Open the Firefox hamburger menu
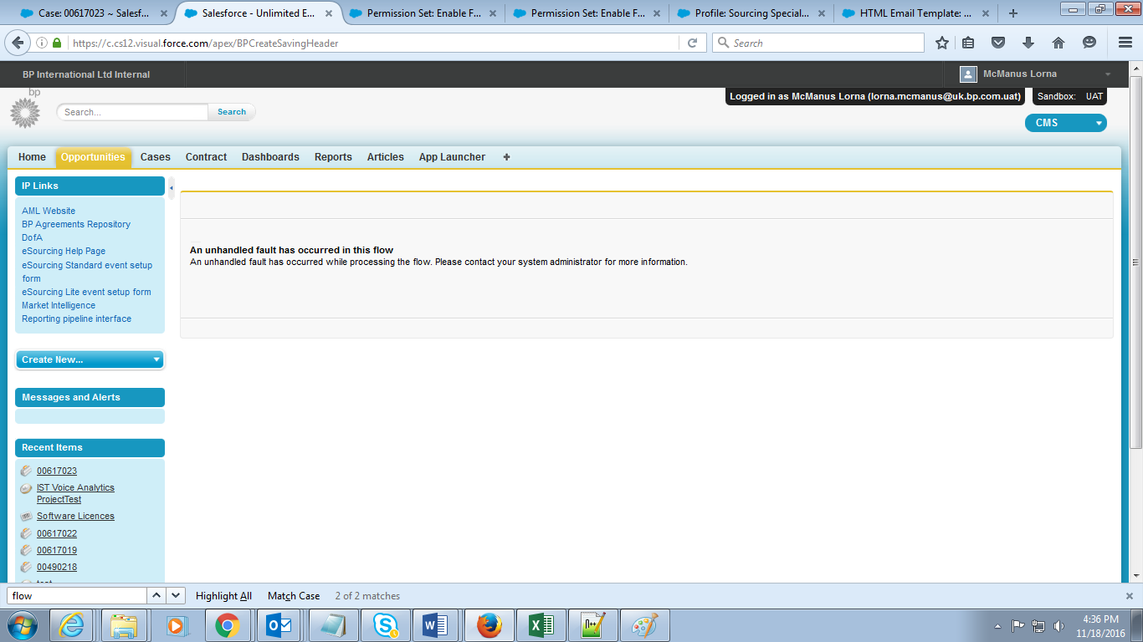This screenshot has width=1143, height=642. (x=1125, y=43)
